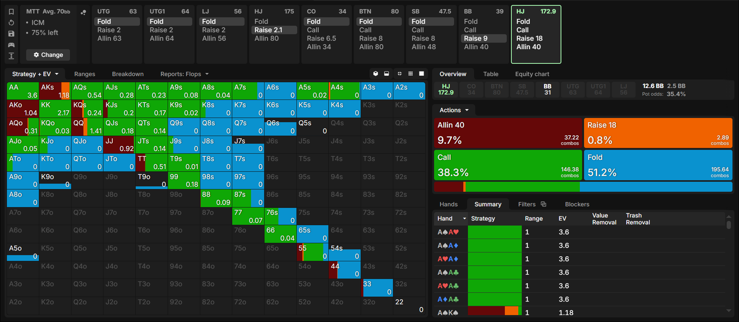Select the Overview tab
Viewport: 739px width, 322px height.
click(453, 74)
